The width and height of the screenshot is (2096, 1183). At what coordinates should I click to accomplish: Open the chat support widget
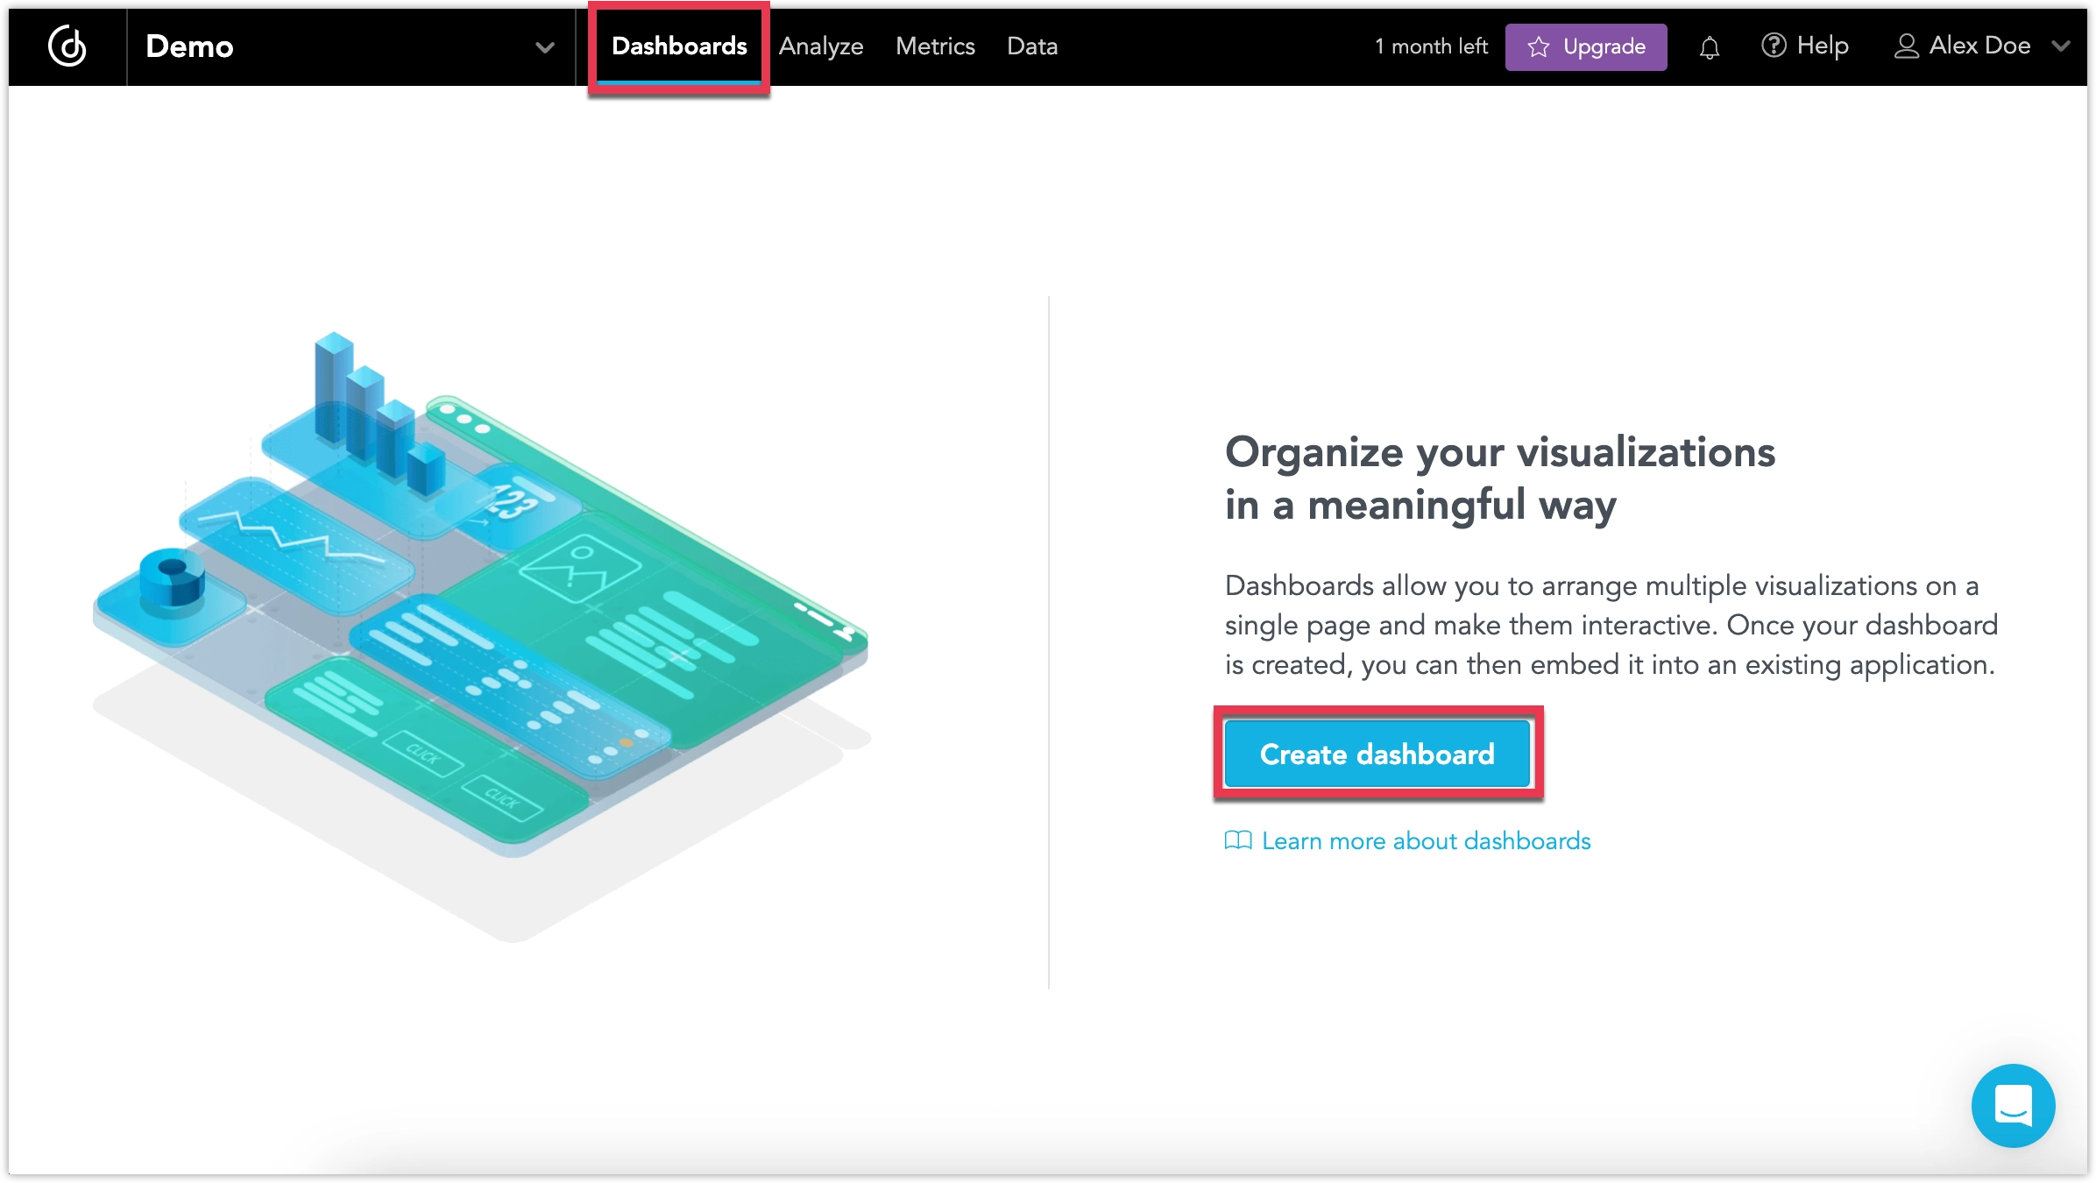coord(2013,1106)
